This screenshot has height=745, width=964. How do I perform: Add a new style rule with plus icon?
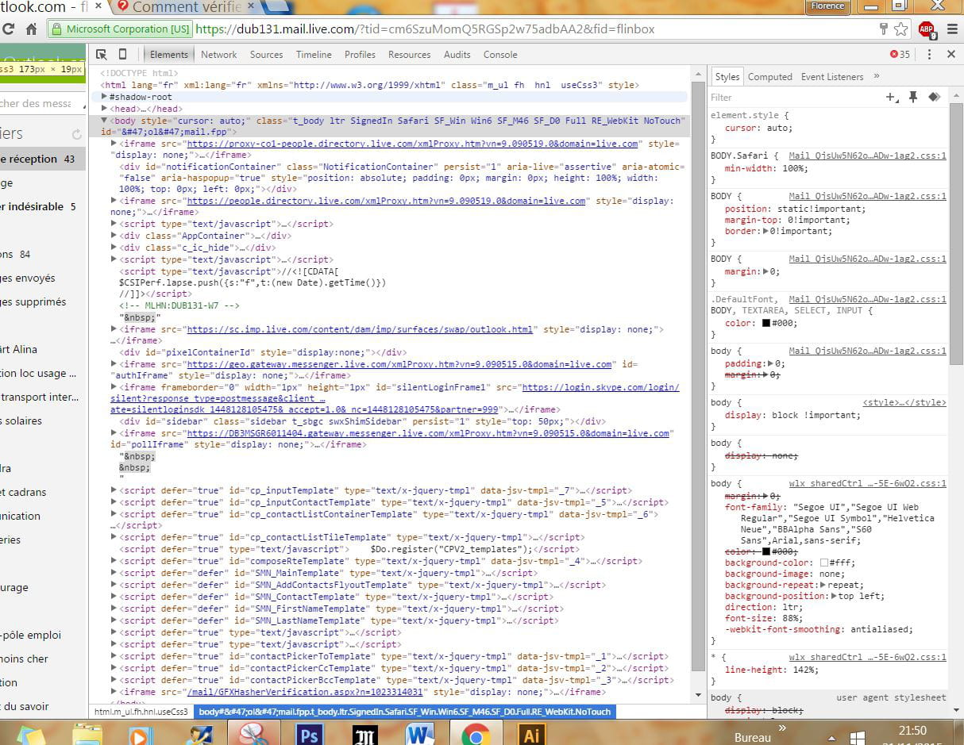[892, 97]
